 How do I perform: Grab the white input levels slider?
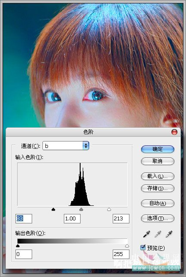[x=109, y=209]
